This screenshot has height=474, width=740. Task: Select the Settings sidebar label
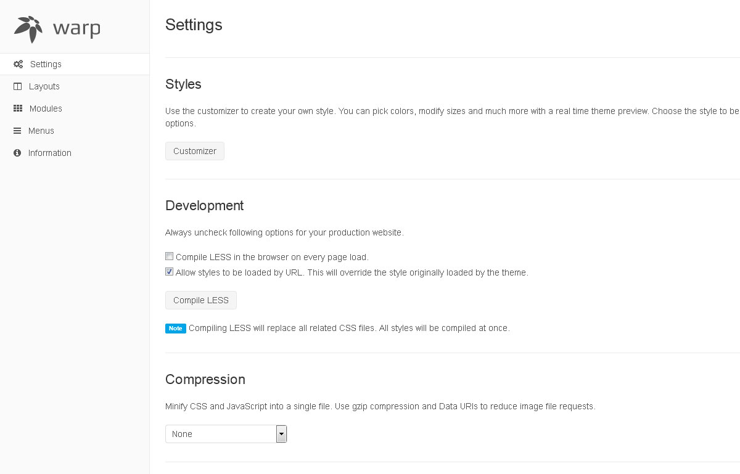[x=46, y=64]
